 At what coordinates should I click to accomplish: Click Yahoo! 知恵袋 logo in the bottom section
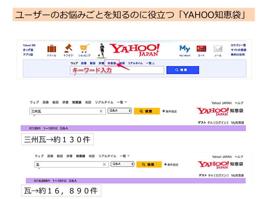coord(220,165)
